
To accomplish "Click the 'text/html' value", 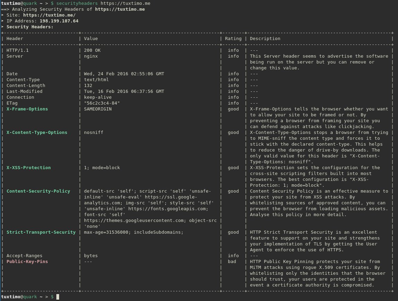I will [96, 79].
